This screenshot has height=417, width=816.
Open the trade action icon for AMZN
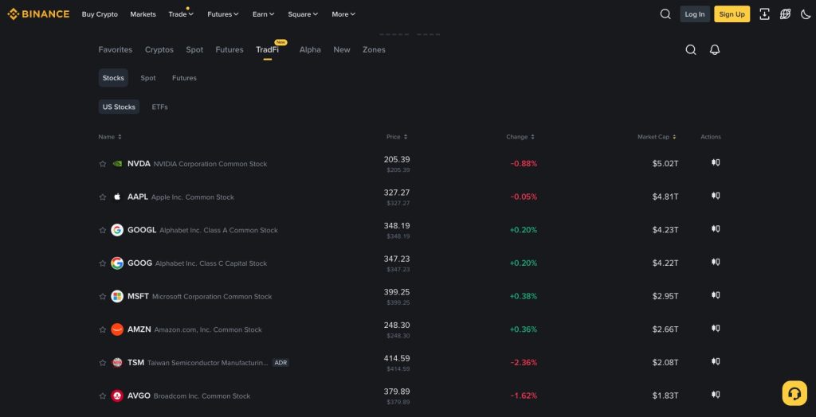coord(716,329)
